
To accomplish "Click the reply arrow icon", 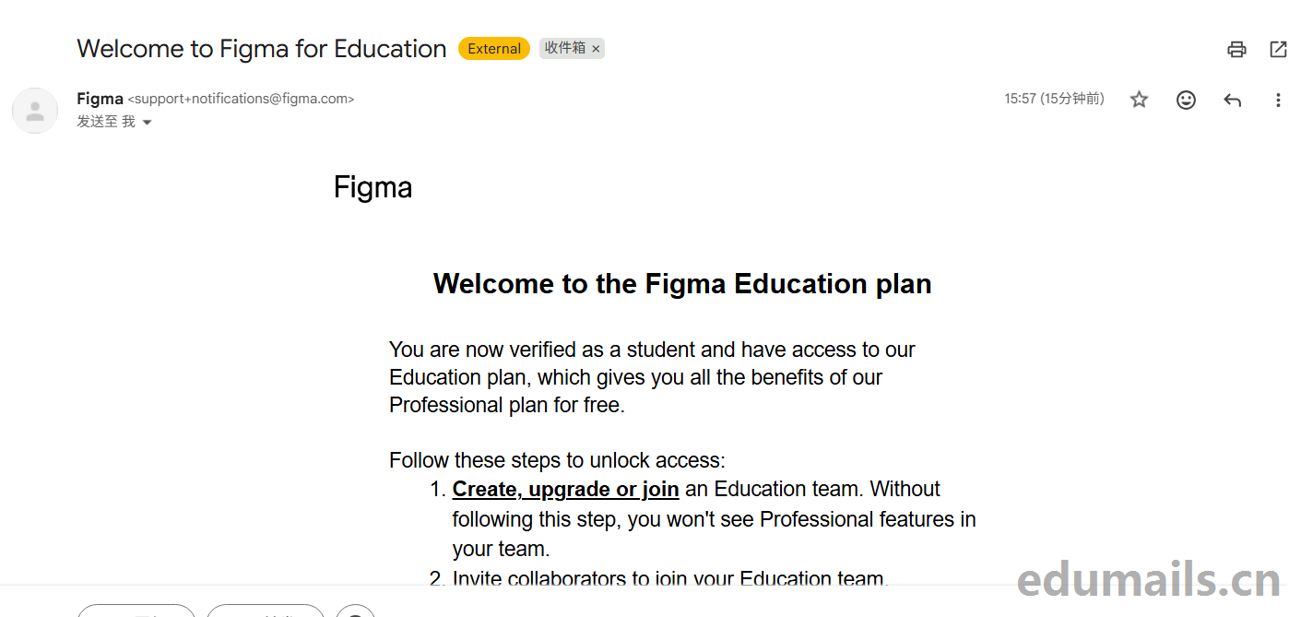I will click(1232, 100).
